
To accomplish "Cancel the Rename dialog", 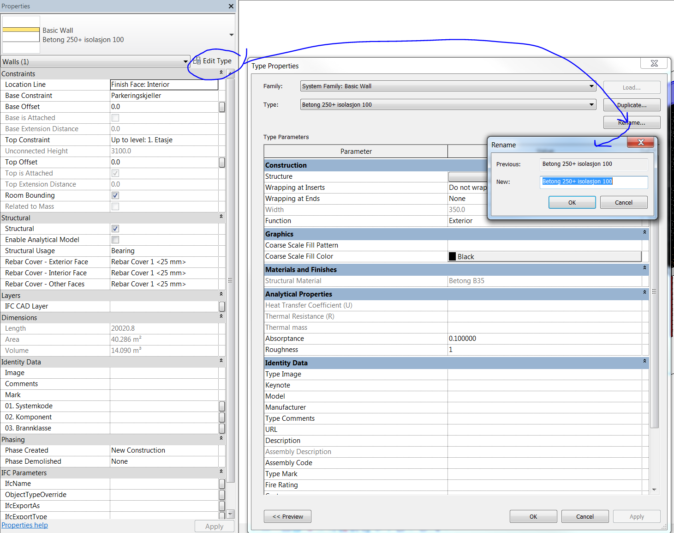I will tap(624, 202).
